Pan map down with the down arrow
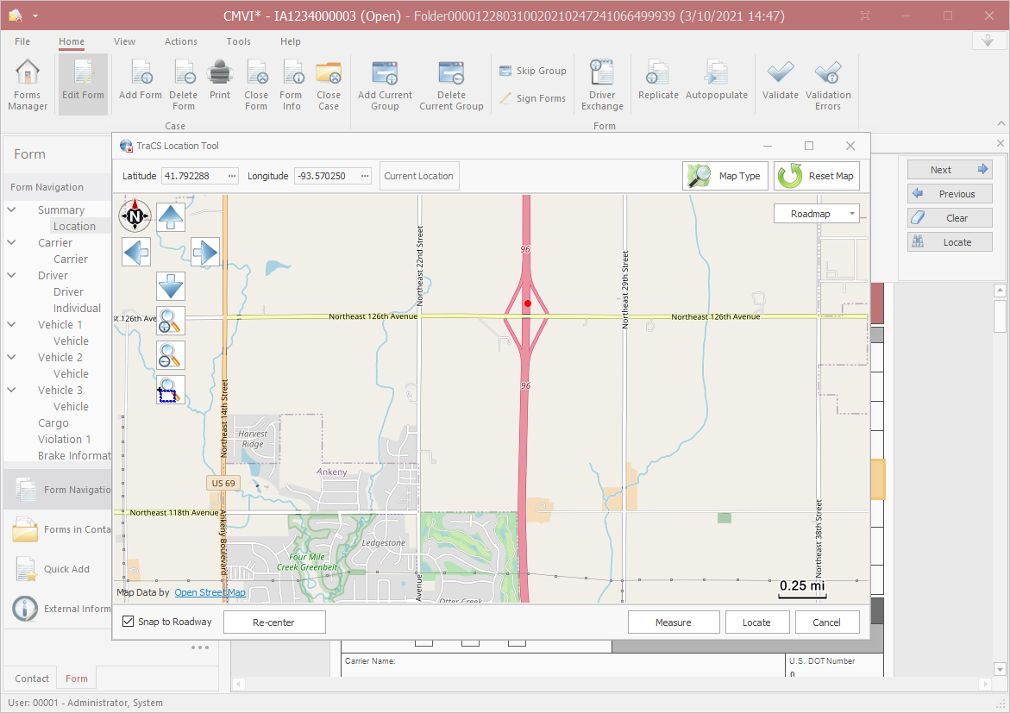The height and width of the screenshot is (713, 1010). (171, 286)
